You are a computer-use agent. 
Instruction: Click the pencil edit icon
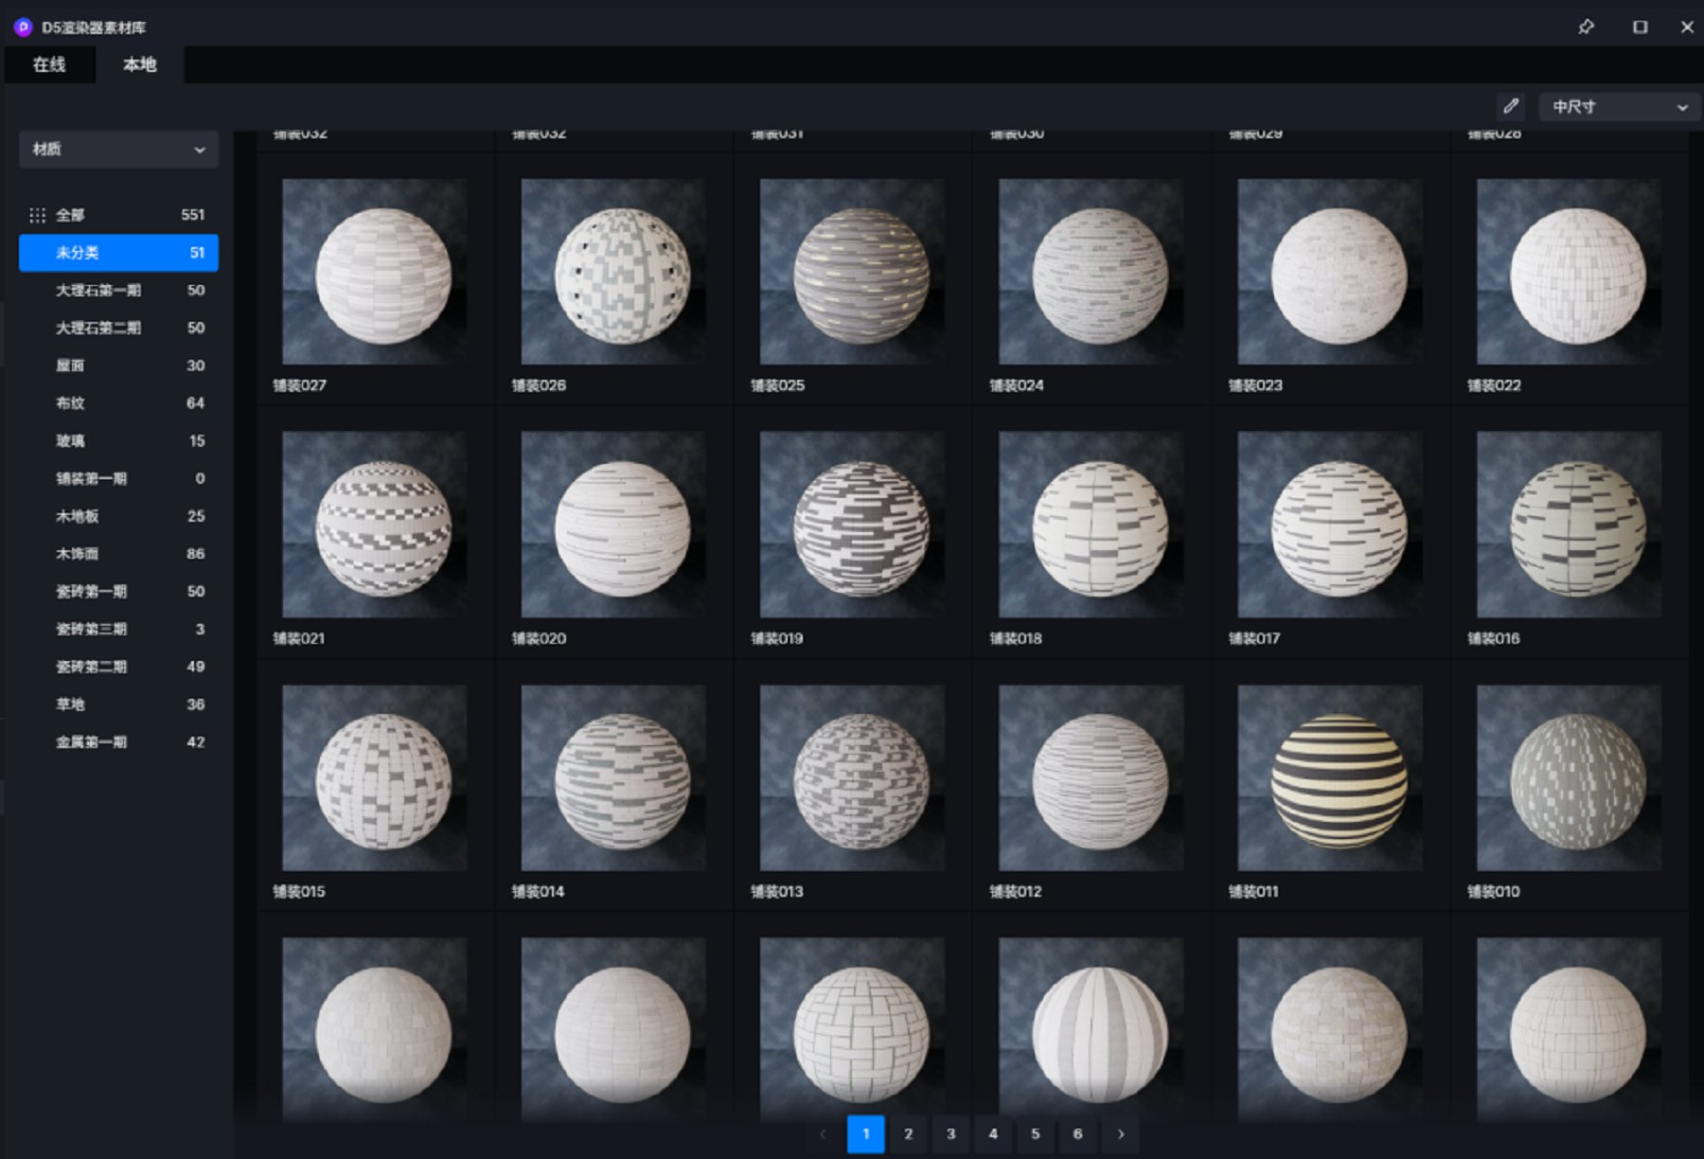[1511, 106]
